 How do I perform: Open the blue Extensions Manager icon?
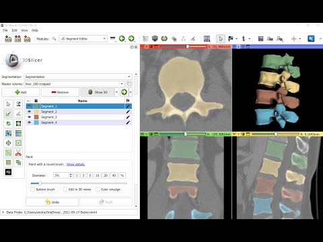[311, 39]
